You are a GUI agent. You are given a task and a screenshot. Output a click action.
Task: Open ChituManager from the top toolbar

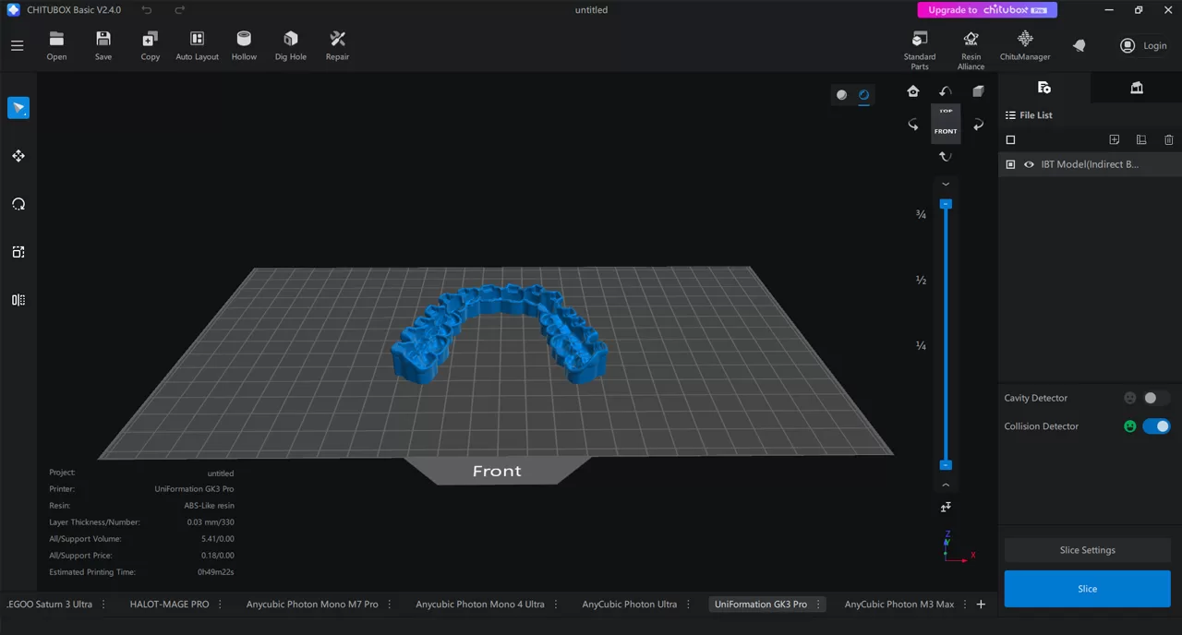[x=1025, y=45]
